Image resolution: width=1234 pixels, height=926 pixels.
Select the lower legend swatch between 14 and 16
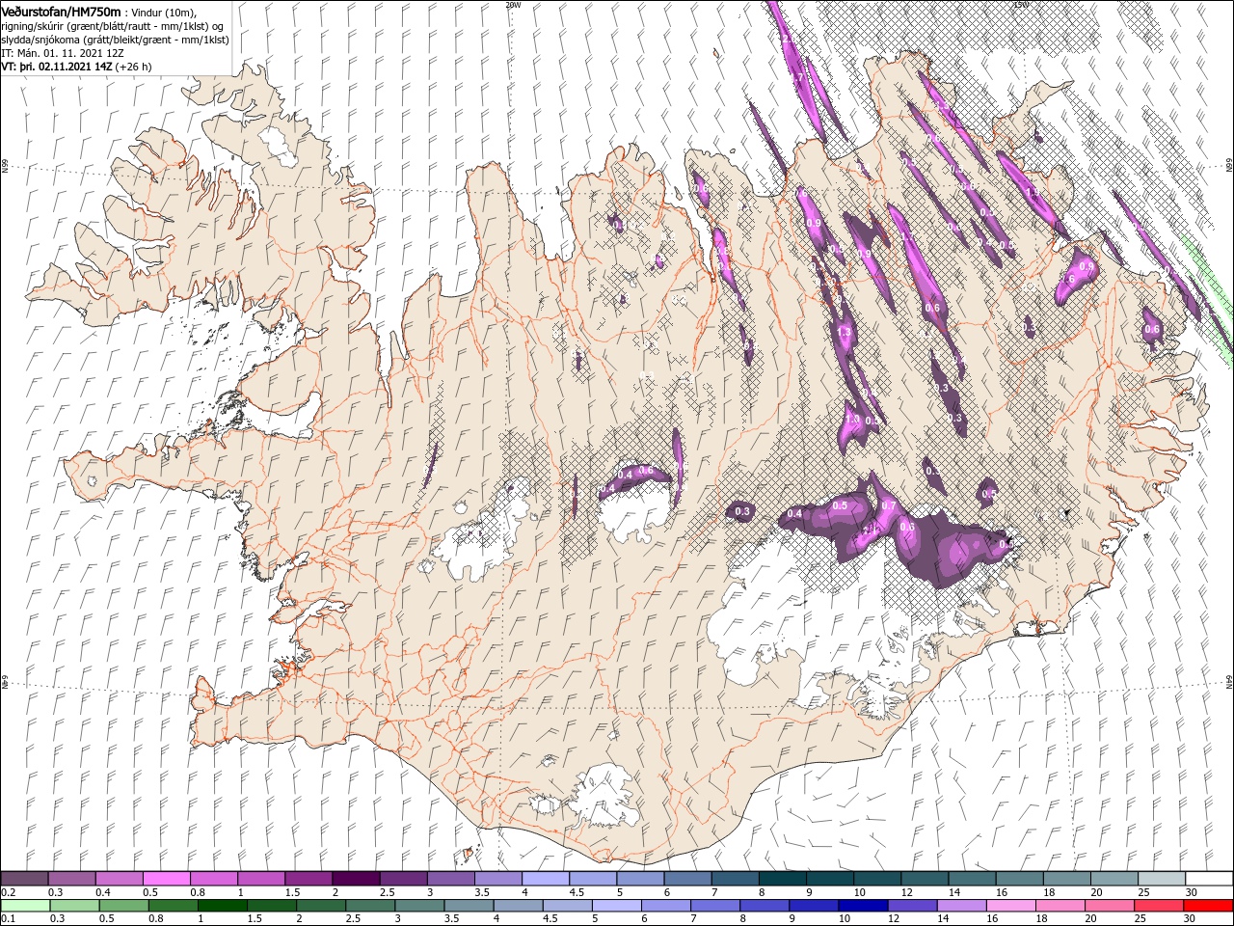tap(962, 906)
